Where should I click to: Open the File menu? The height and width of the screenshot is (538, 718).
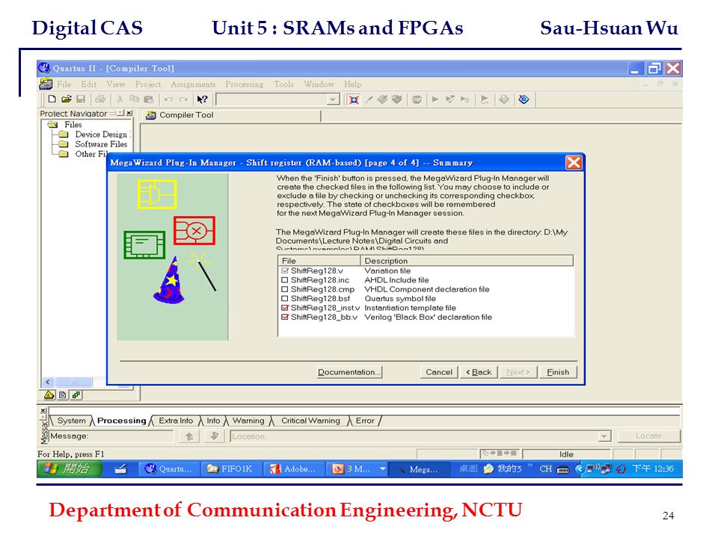[x=64, y=84]
